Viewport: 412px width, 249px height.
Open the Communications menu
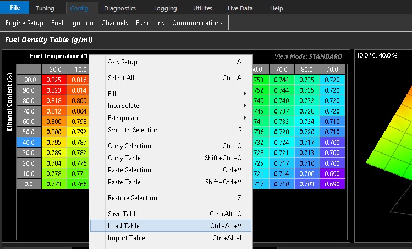(x=197, y=23)
